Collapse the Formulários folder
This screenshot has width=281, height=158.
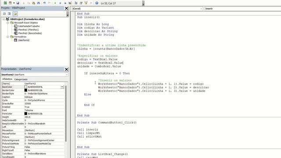pyautogui.click(x=8, y=37)
